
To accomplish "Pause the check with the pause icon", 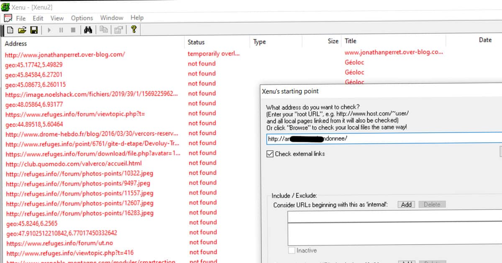I will coord(61,30).
